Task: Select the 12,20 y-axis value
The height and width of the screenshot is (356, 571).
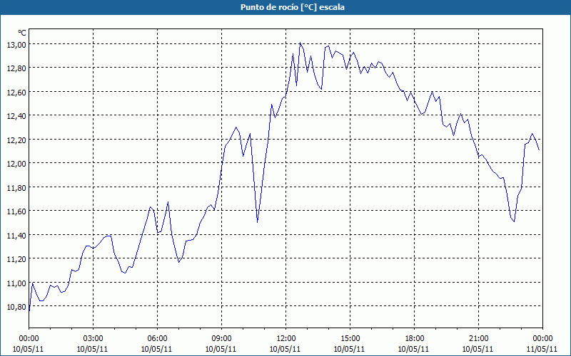Action: (x=16, y=140)
